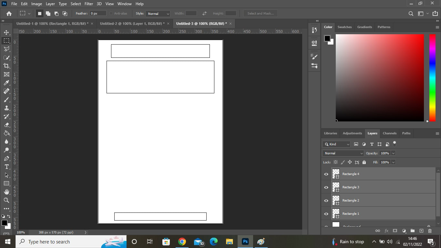Select the Clone Stamp tool
The image size is (441, 248).
tap(6, 108)
